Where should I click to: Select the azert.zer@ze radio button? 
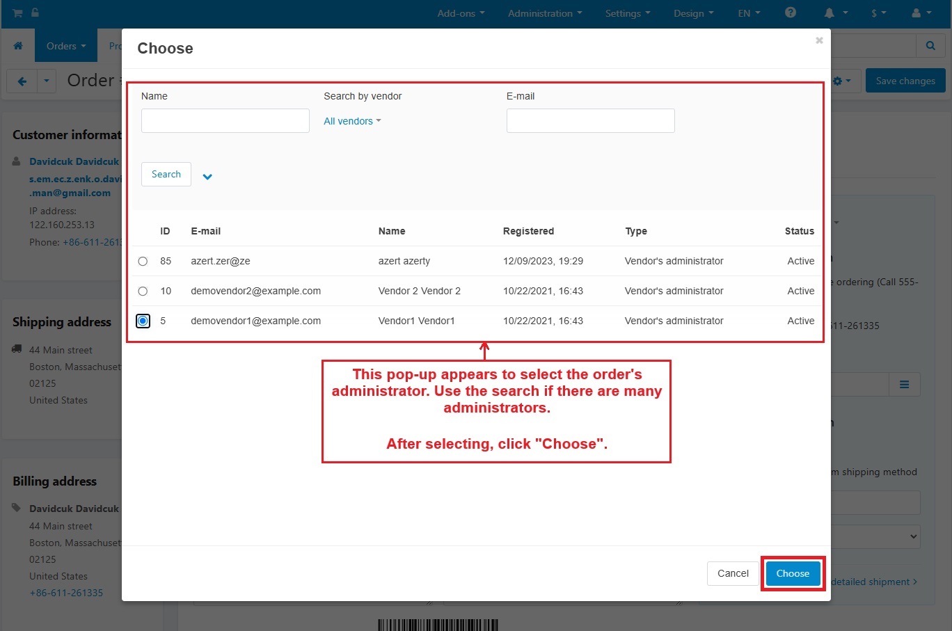[143, 262]
